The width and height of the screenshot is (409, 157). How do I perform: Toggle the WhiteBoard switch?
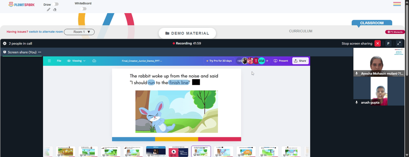(x=83, y=9)
